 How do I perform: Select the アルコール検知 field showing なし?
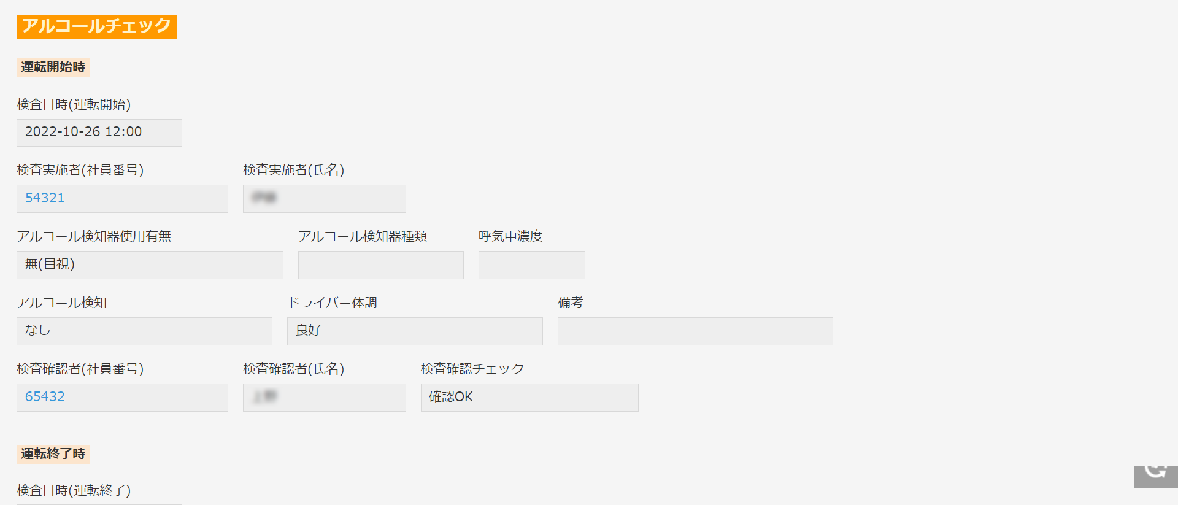click(144, 331)
